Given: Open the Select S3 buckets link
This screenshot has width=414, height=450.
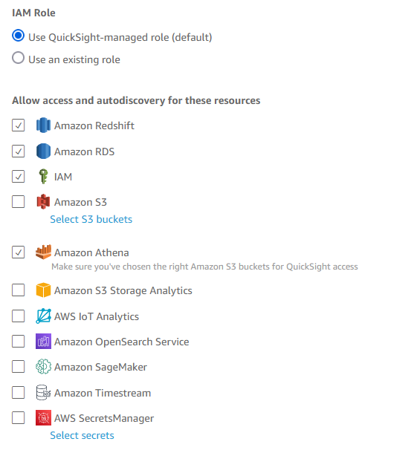Looking at the screenshot, I should tap(91, 219).
